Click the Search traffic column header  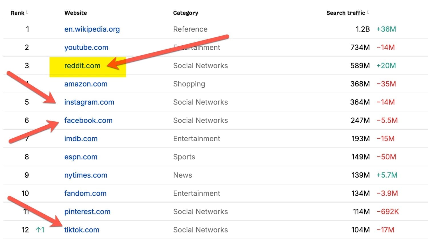click(346, 13)
